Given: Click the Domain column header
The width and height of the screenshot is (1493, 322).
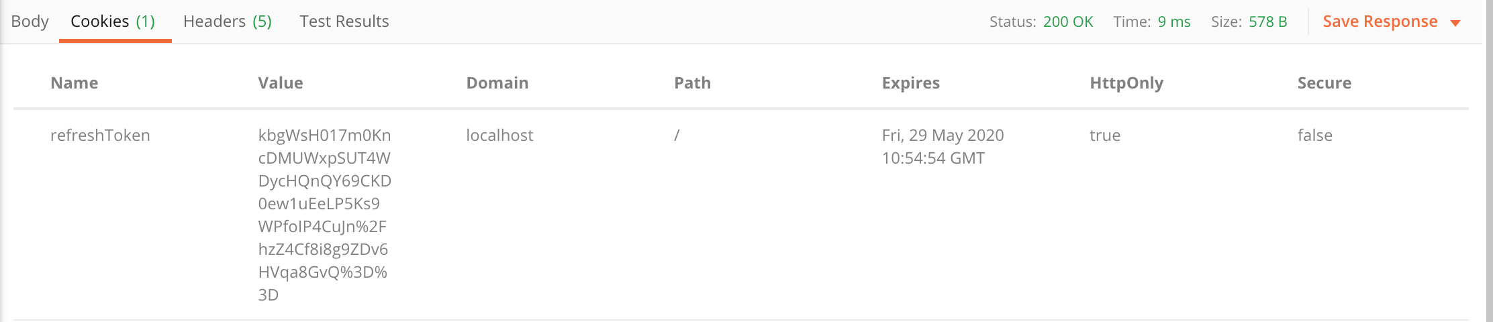Looking at the screenshot, I should point(497,83).
